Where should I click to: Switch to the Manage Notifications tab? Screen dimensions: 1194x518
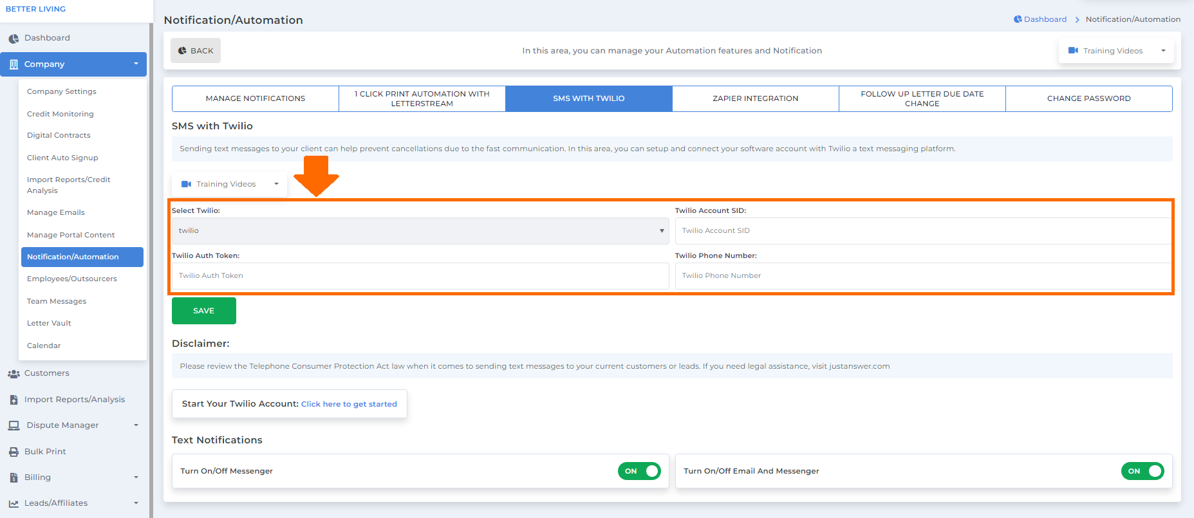pyautogui.click(x=256, y=98)
